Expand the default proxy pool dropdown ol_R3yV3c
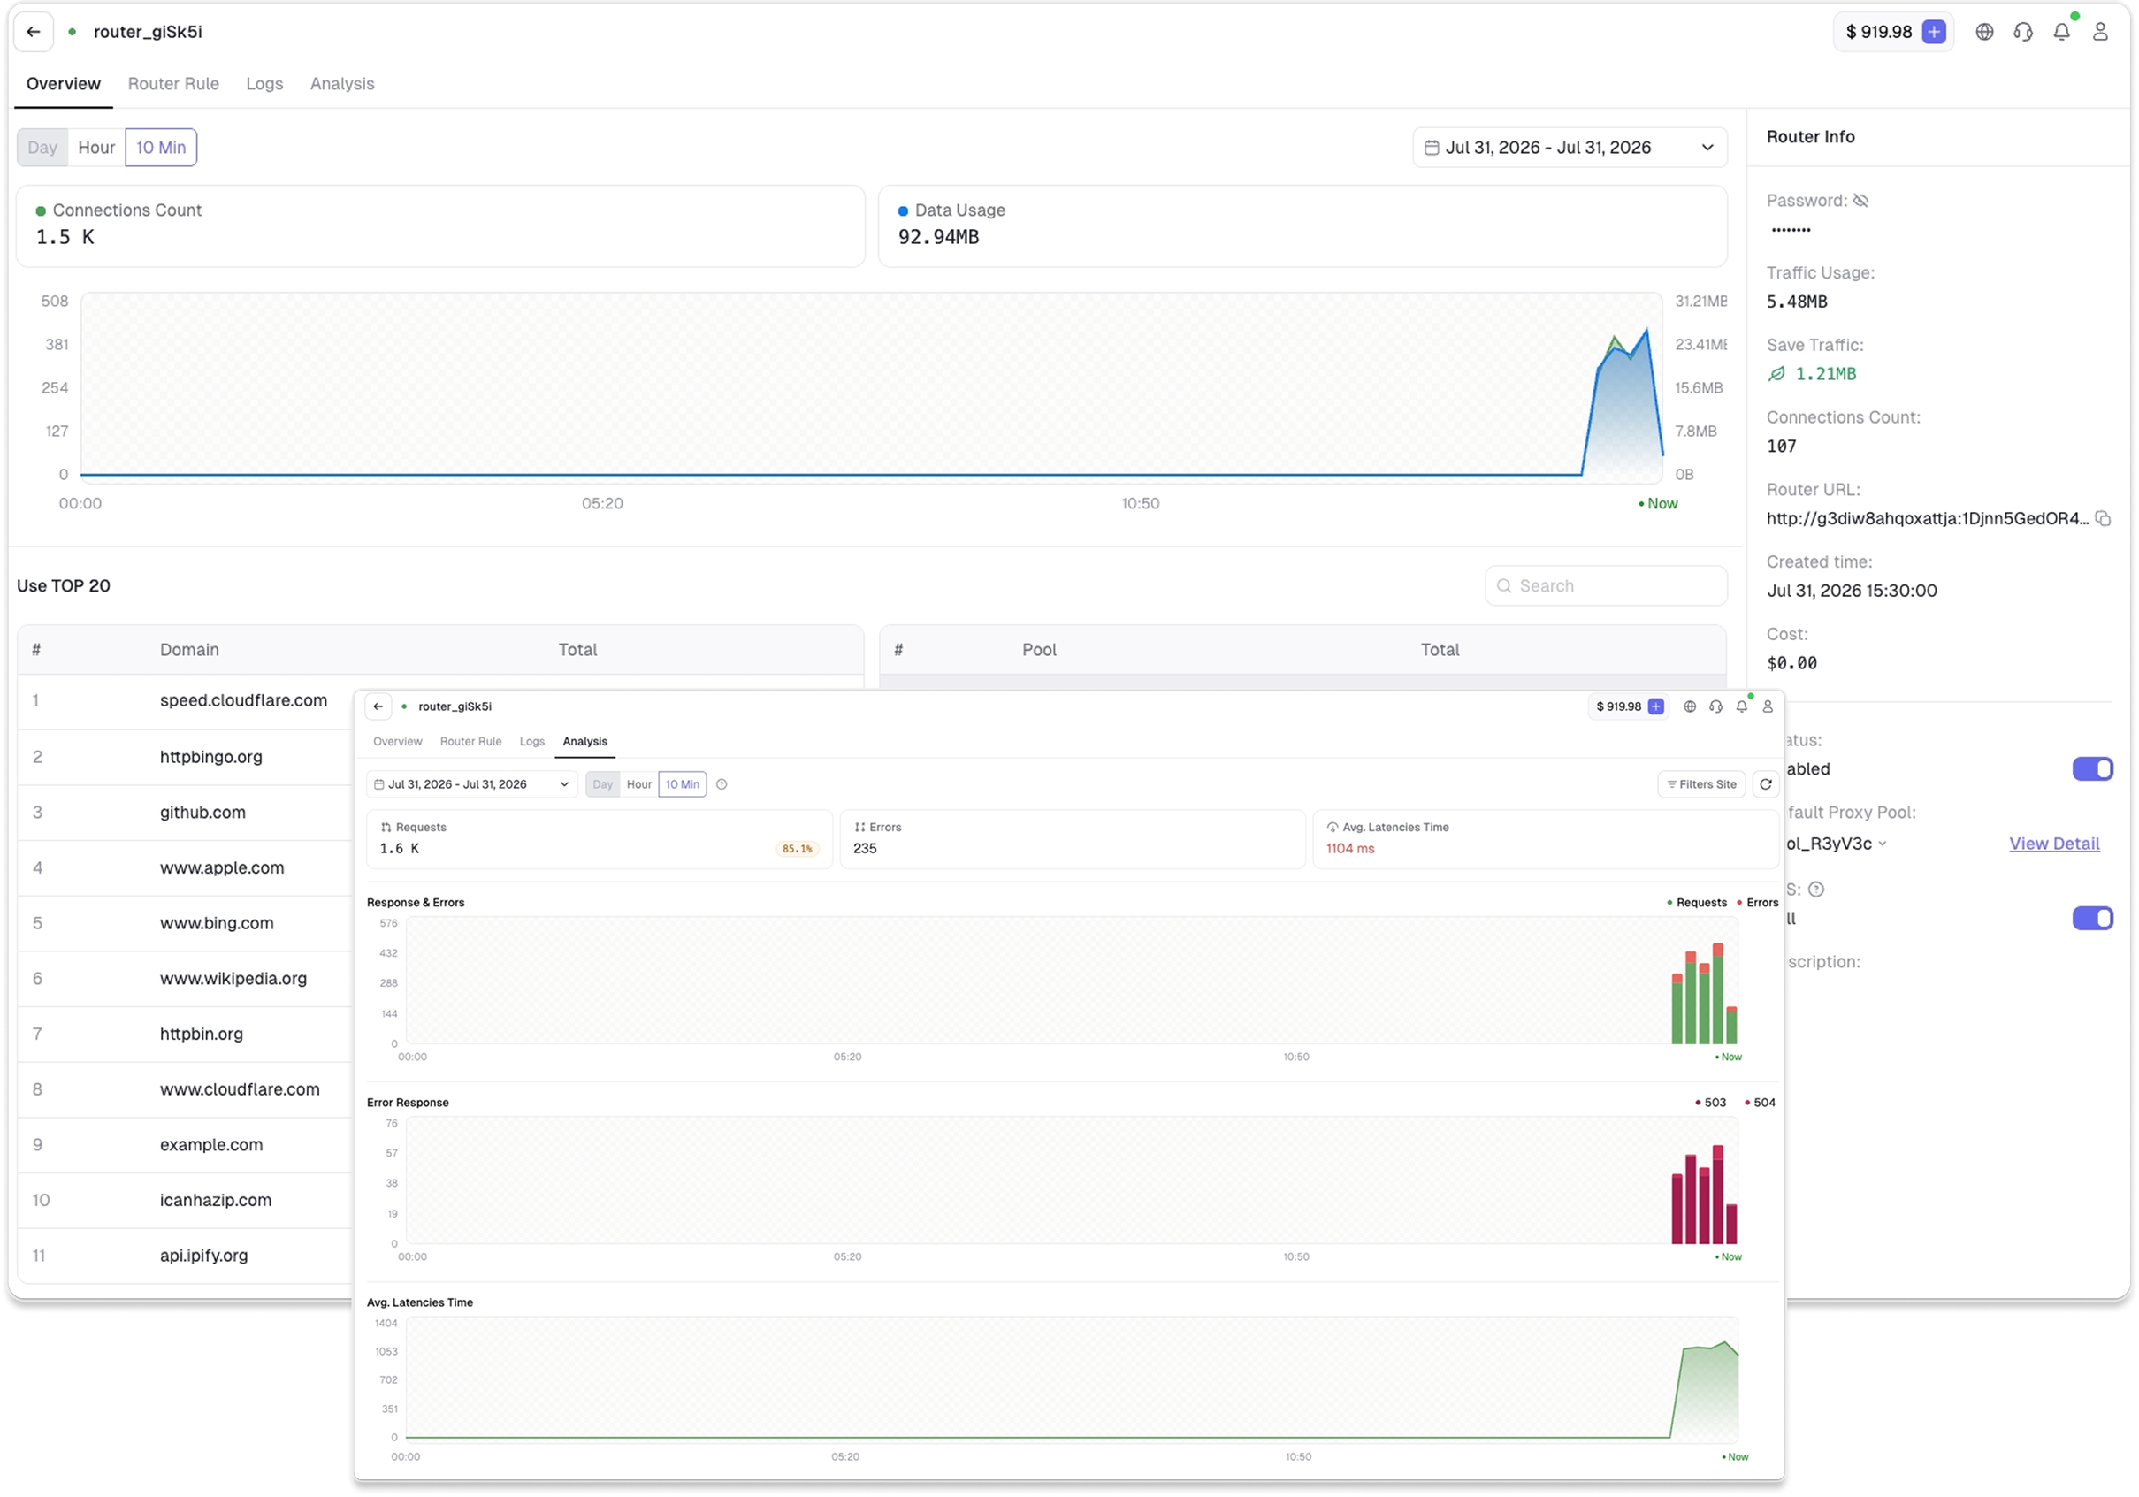Image resolution: width=2139 pixels, height=1497 pixels. [x=1836, y=844]
